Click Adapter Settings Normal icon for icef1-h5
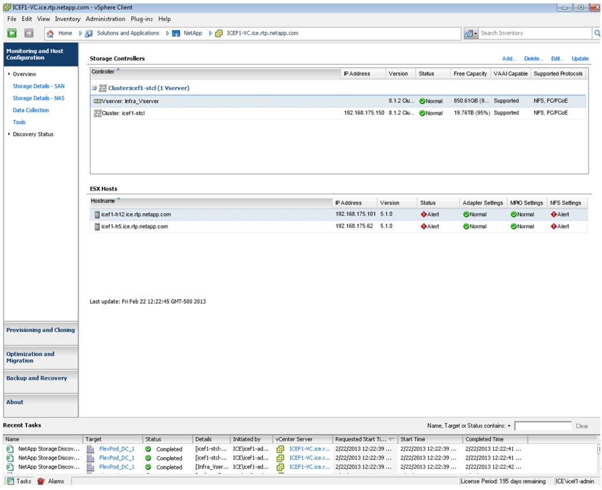 pos(466,226)
